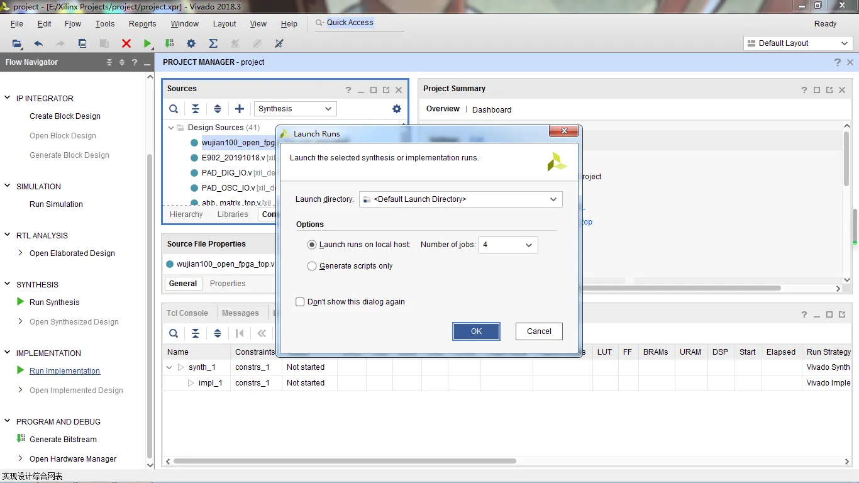Click Generate Bitstream in Flow Navigator
The width and height of the screenshot is (859, 483).
pyautogui.click(x=63, y=440)
